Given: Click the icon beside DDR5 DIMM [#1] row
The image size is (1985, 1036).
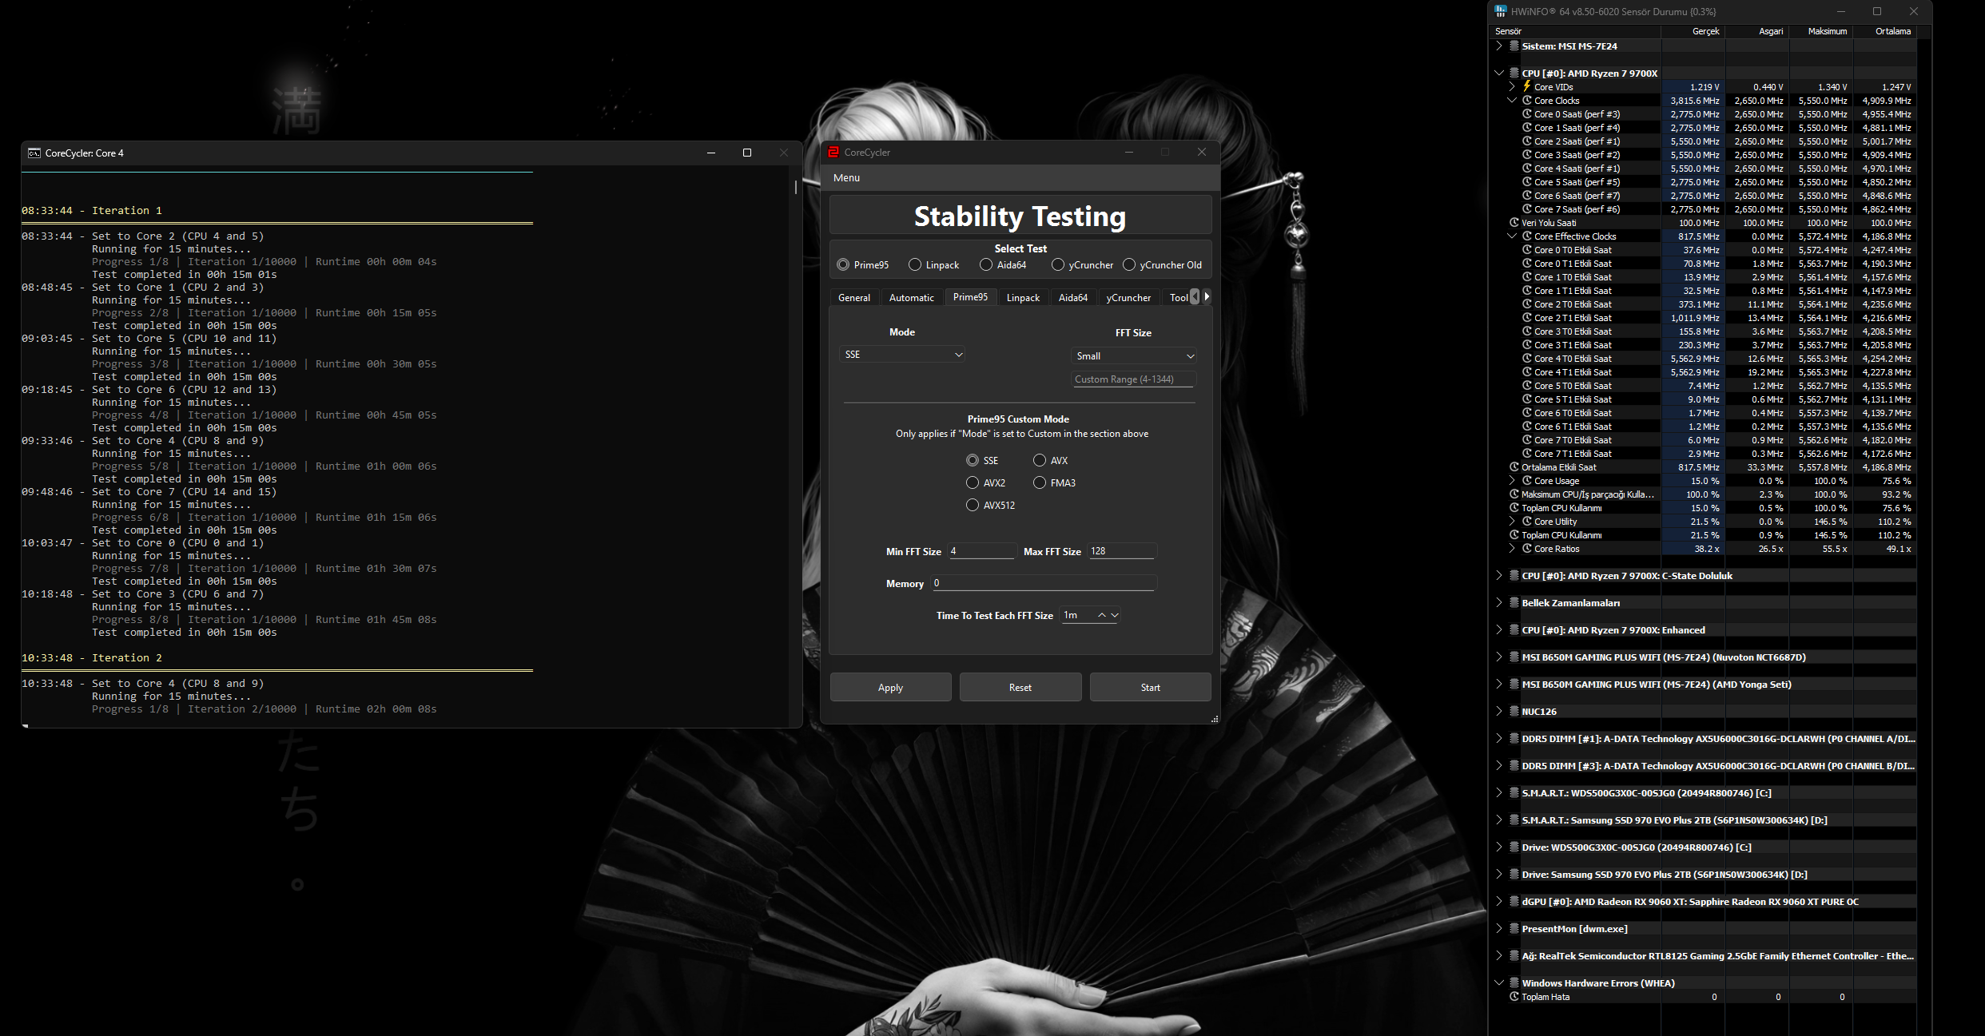Looking at the screenshot, I should coord(1514,738).
